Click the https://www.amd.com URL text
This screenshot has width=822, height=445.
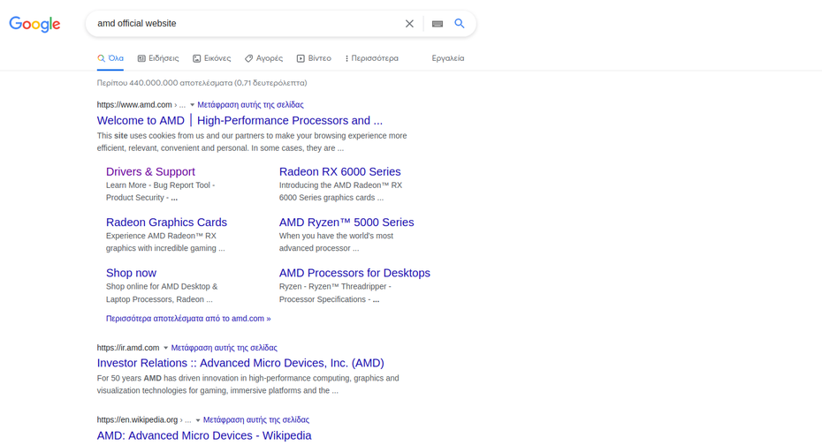coord(134,105)
